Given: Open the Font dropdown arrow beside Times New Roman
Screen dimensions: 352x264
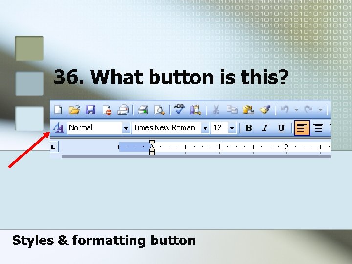Looking at the screenshot, I should pyautogui.click(x=205, y=128).
